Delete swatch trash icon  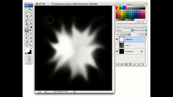click(143, 22)
